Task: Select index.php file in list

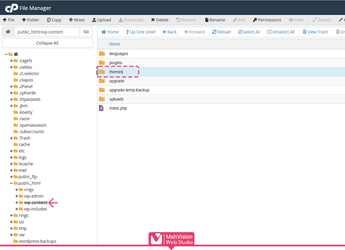Action: pos(118,108)
